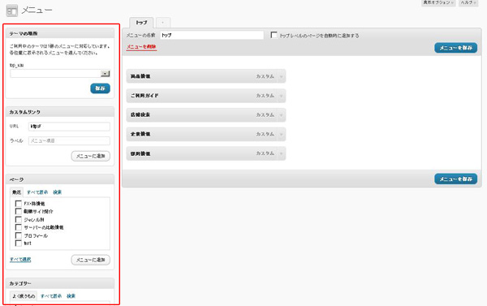The image size is (487, 306).
Task: Click the ページ panel header
Action: click(60, 179)
